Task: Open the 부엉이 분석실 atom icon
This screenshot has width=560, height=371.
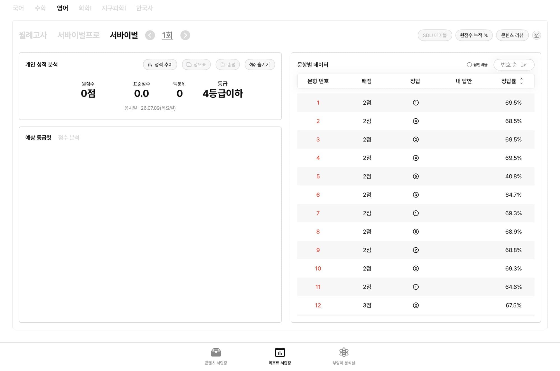Action: coord(344,352)
